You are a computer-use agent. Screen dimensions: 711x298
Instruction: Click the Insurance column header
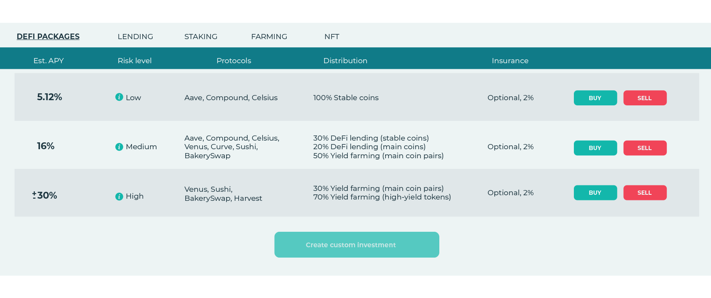(x=510, y=61)
